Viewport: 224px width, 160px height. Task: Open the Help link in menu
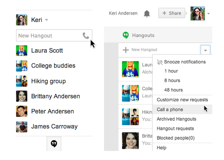point(162,147)
